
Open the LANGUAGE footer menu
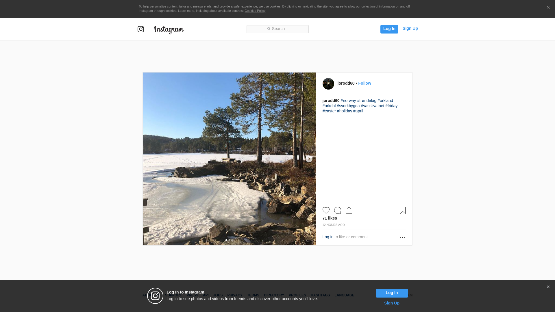coord(344,295)
